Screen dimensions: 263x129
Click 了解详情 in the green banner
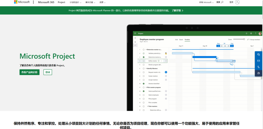click(x=177, y=11)
